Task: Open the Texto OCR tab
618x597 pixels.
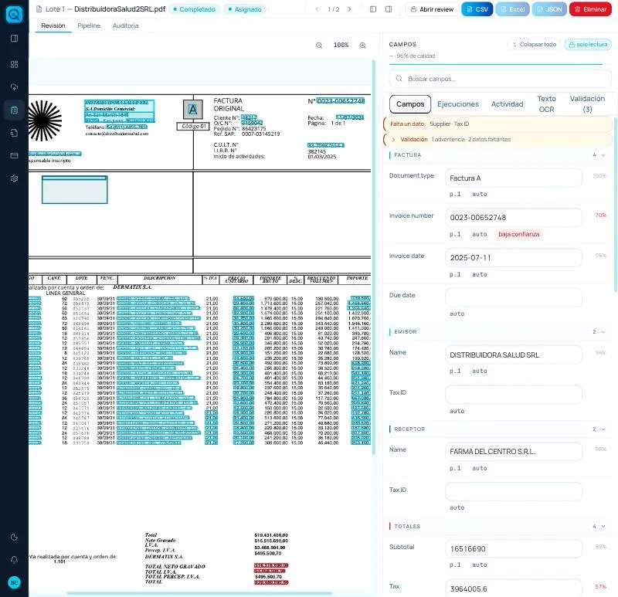Action: 546,104
